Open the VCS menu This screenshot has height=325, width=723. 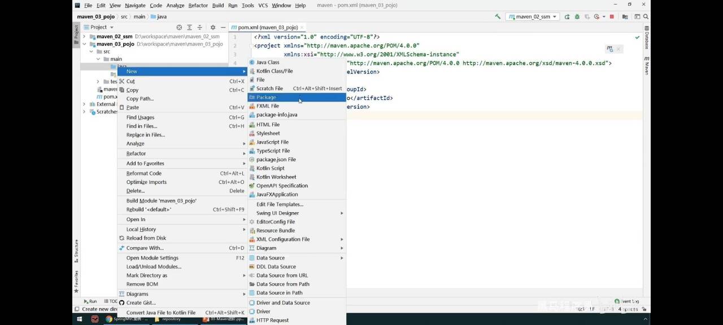point(263,5)
